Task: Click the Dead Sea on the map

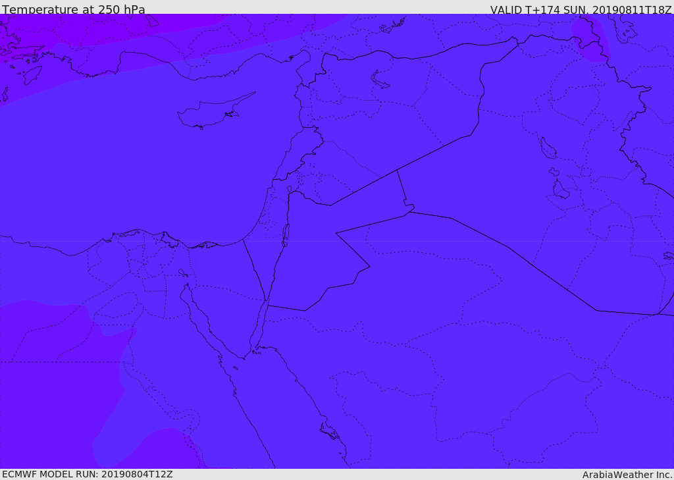Action: (286, 233)
